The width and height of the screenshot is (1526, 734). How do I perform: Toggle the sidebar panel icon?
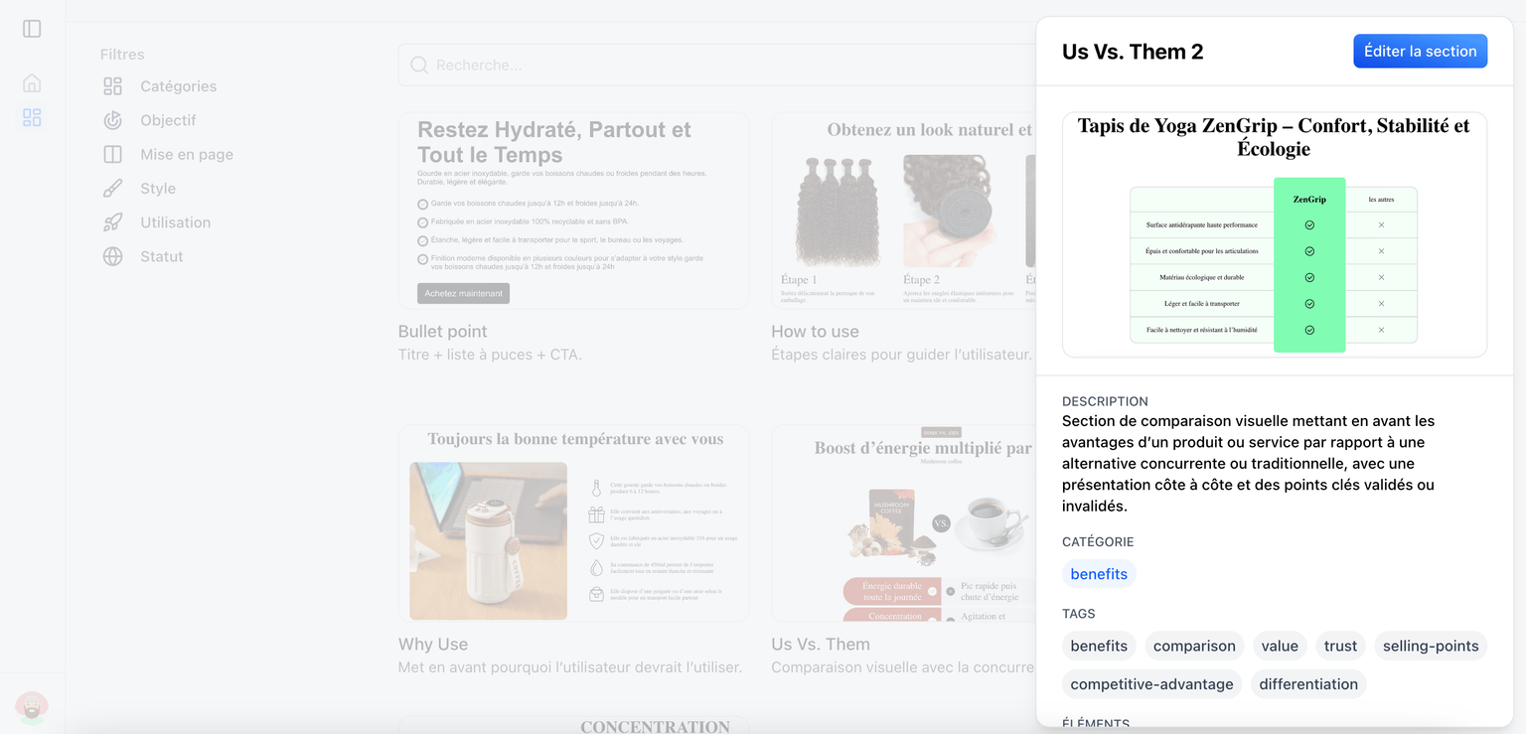pos(32,29)
